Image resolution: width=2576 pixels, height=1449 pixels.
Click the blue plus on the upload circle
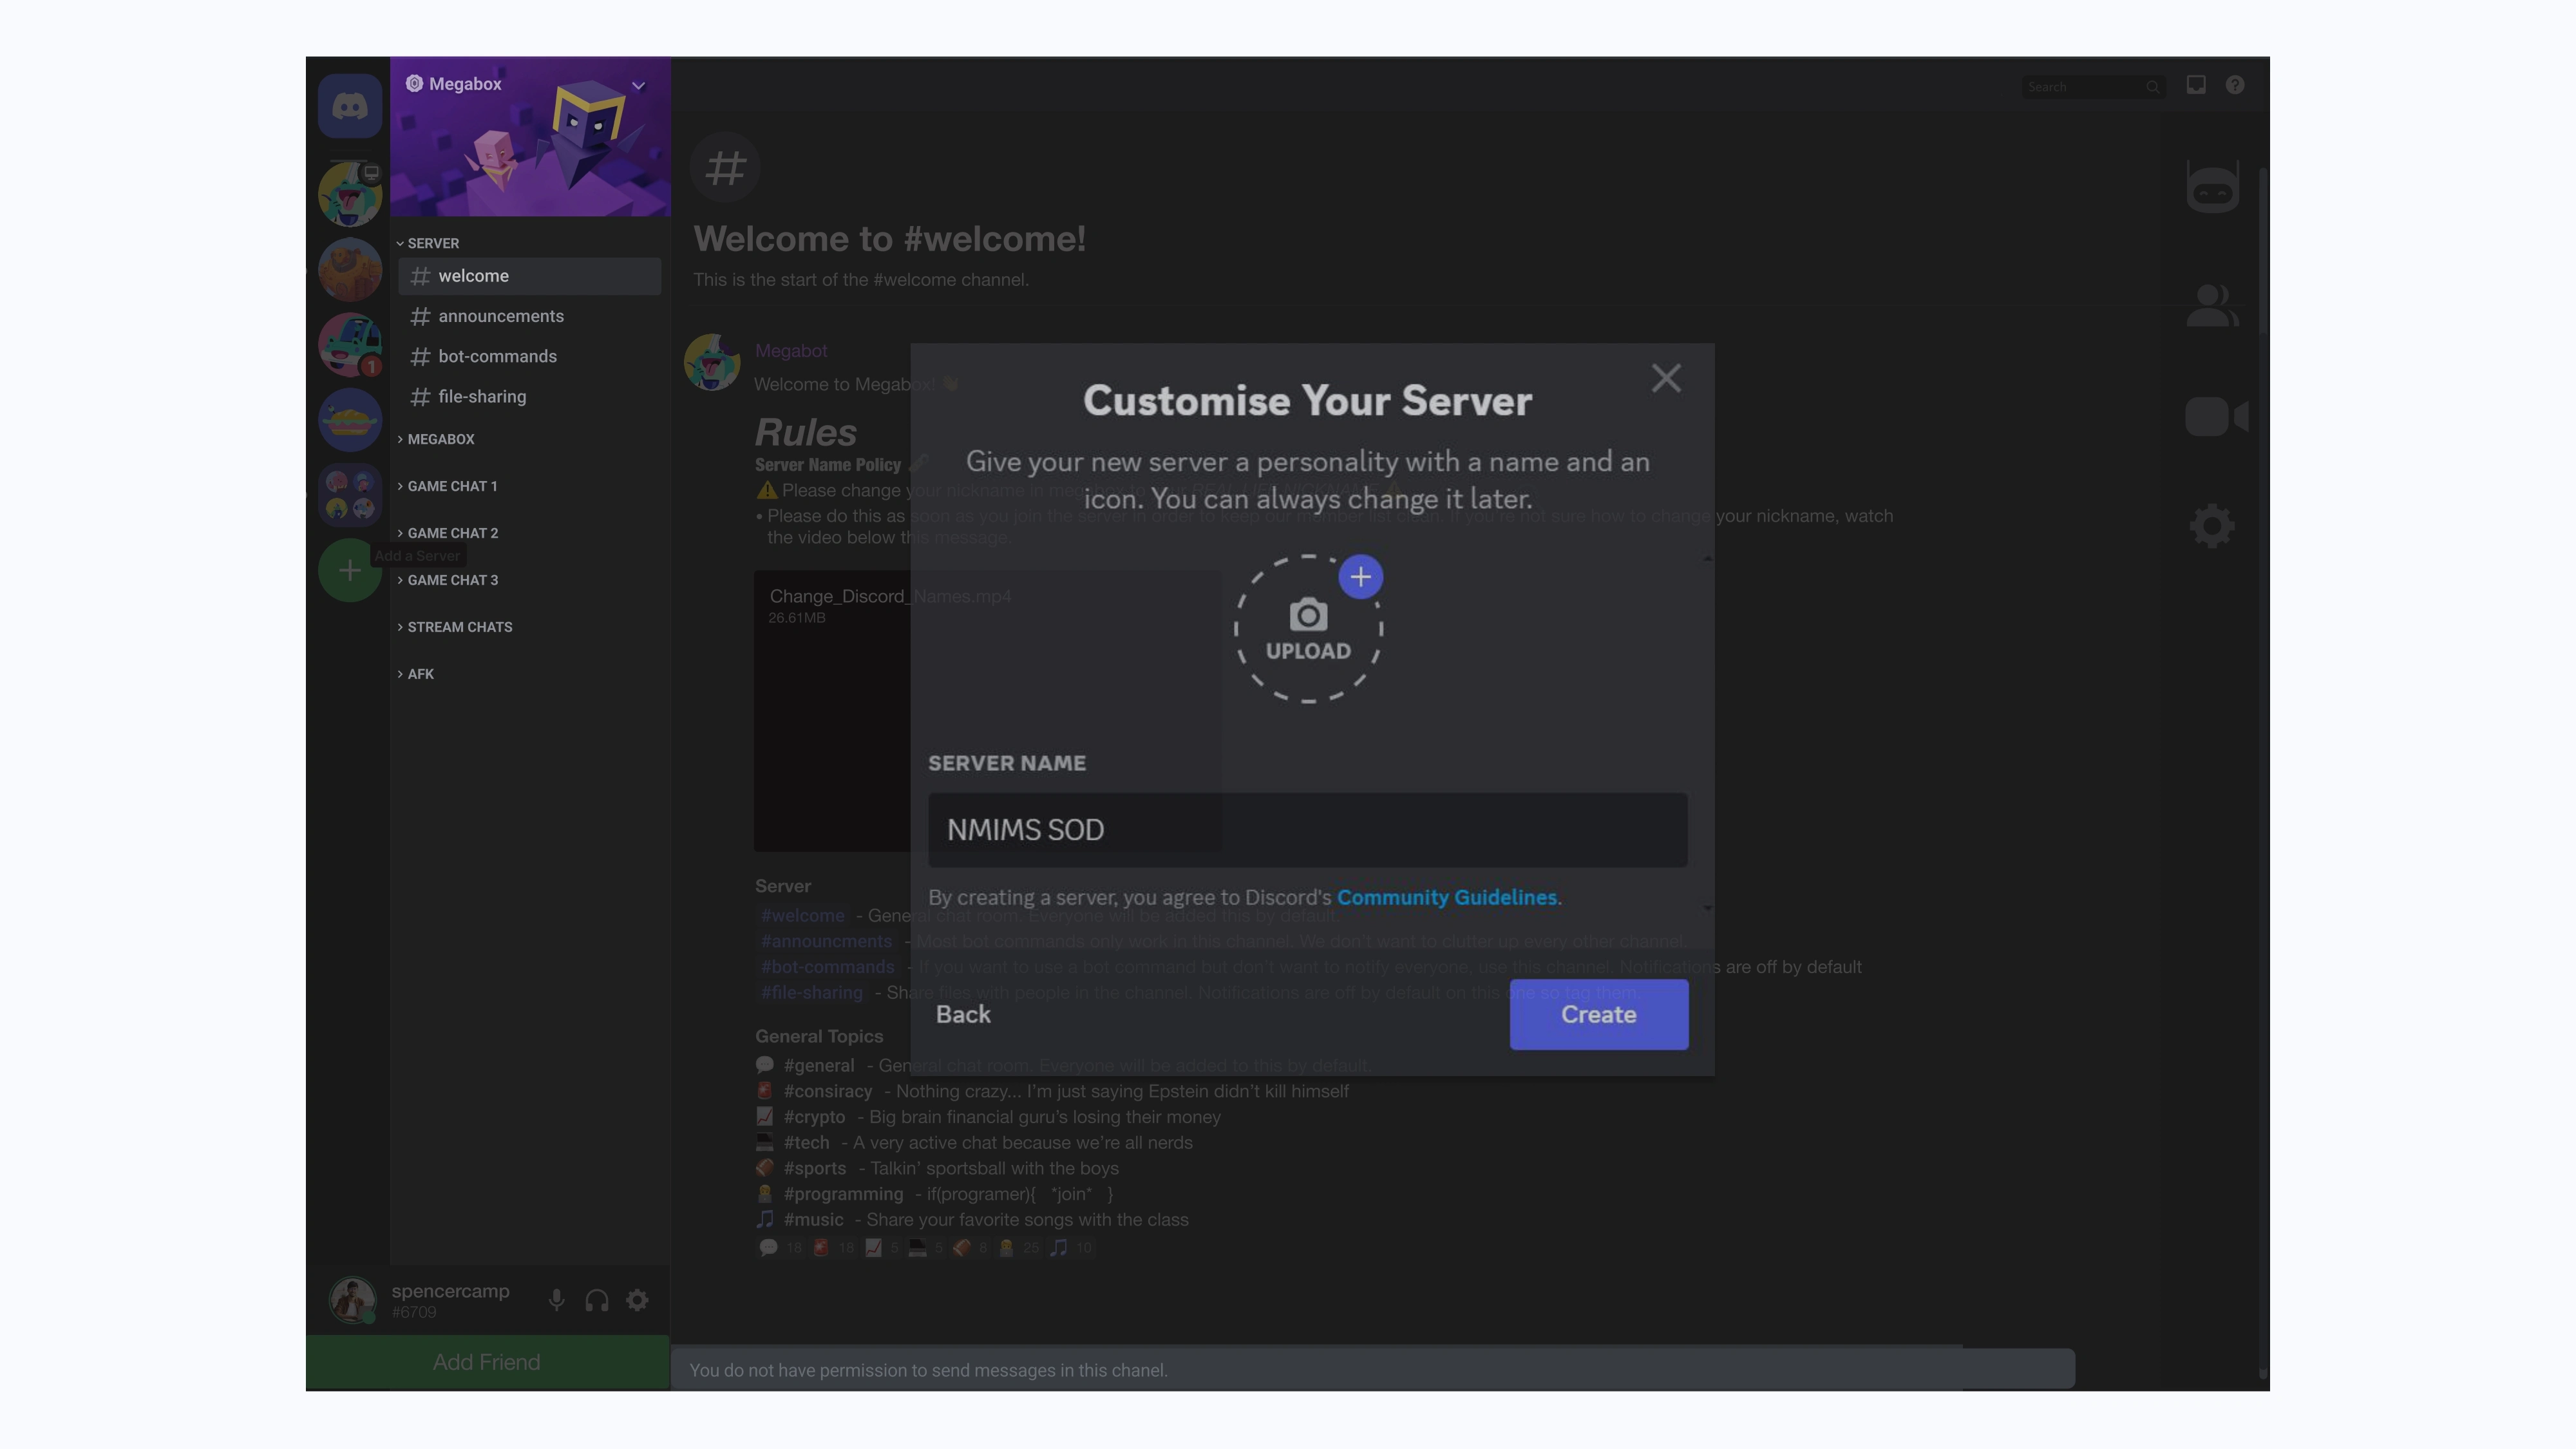click(1360, 577)
